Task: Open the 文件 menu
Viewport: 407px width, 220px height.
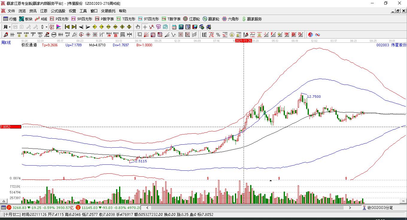Action: click(x=11, y=11)
